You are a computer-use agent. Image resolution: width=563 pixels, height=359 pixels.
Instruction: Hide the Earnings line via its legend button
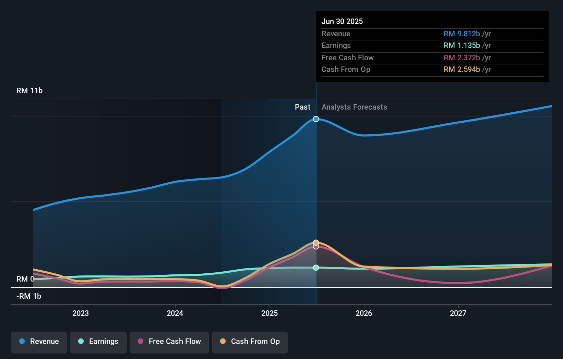click(x=98, y=342)
